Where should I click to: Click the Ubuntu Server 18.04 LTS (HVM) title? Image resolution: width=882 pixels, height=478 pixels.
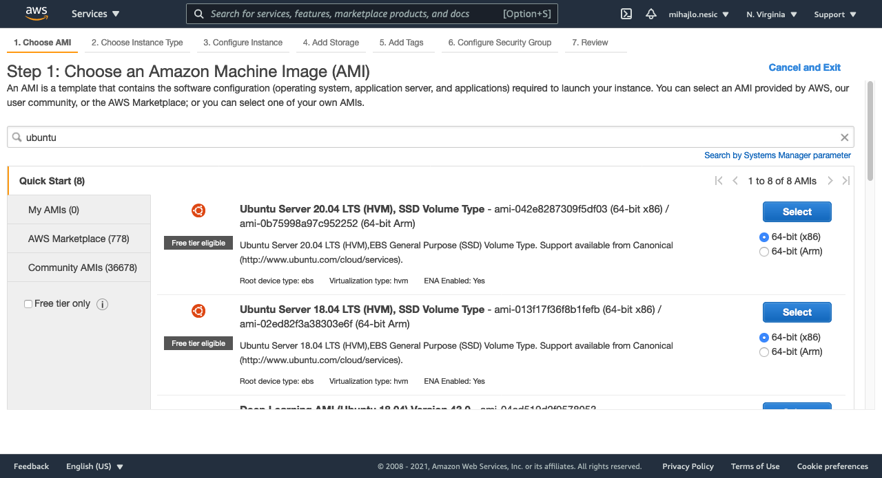tap(362, 309)
